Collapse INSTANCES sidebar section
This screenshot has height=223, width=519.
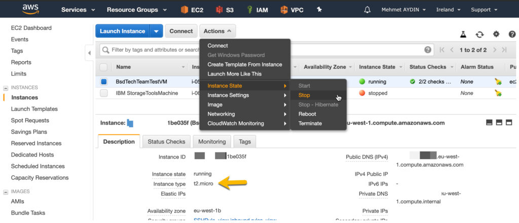pos(5,88)
